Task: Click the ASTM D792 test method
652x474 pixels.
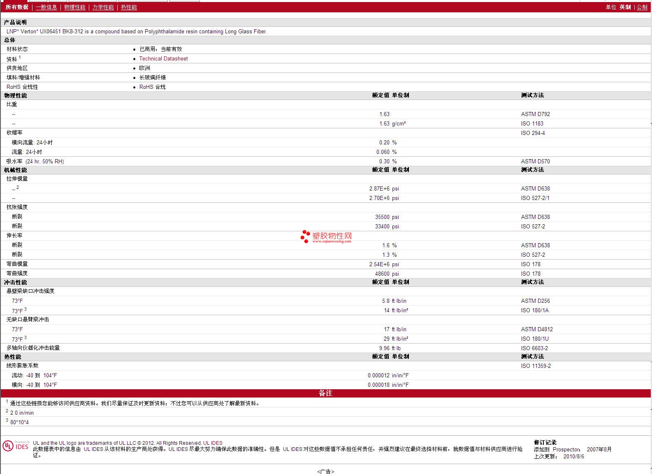Action: pyautogui.click(x=535, y=114)
